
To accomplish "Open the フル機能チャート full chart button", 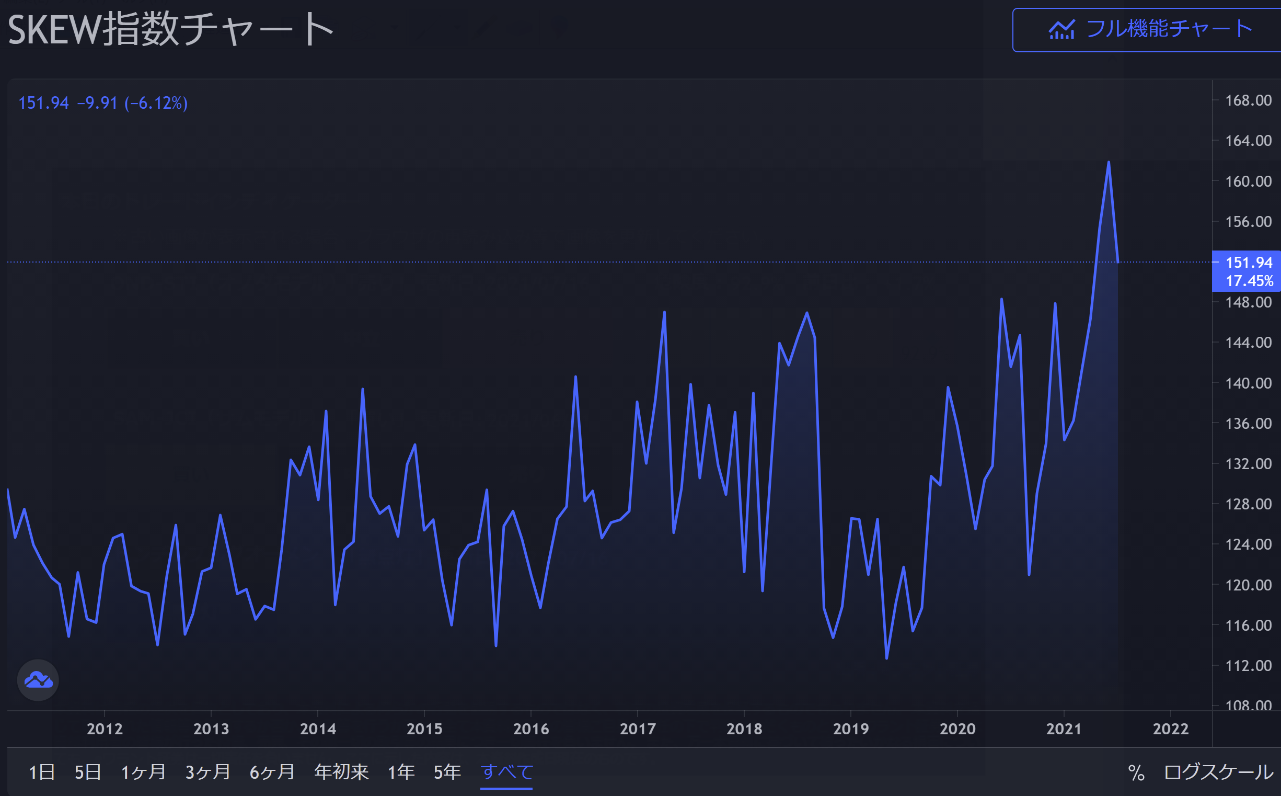I will (x=1147, y=30).
